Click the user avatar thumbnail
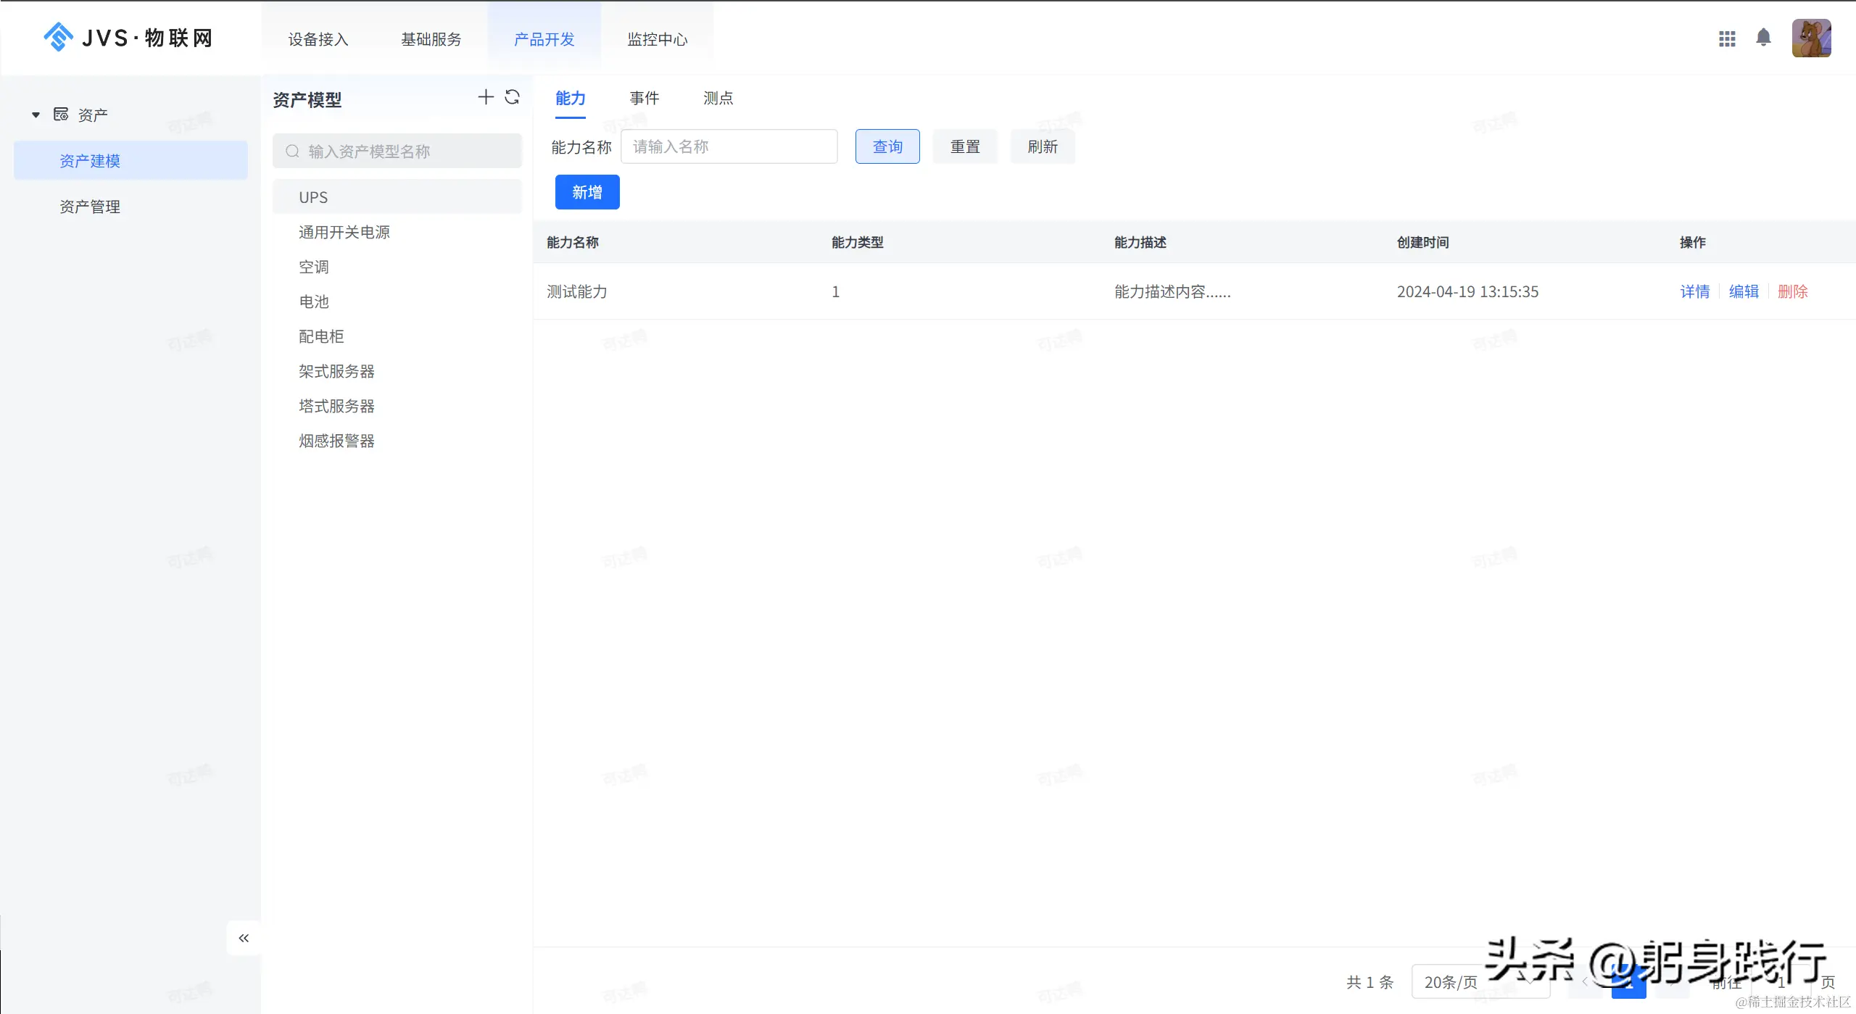The width and height of the screenshot is (1856, 1014). point(1811,38)
